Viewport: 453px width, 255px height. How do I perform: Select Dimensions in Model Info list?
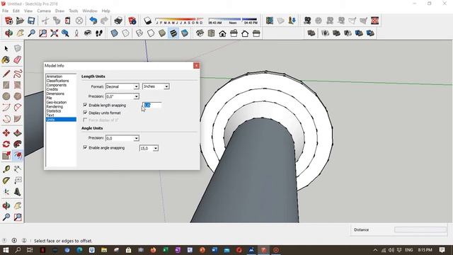[x=55, y=93]
